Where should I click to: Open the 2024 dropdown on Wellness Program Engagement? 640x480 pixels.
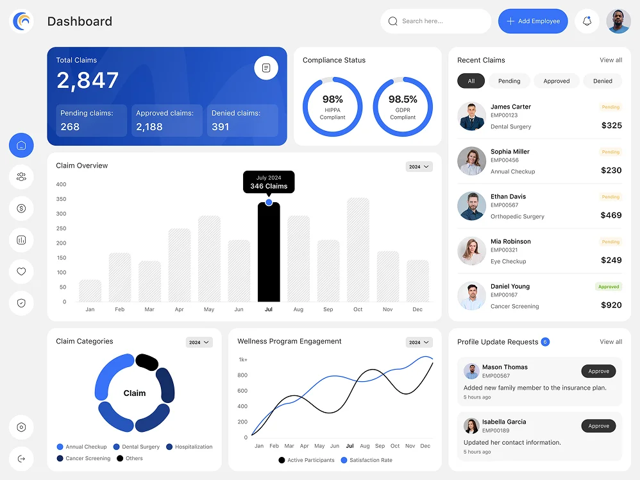coord(419,342)
